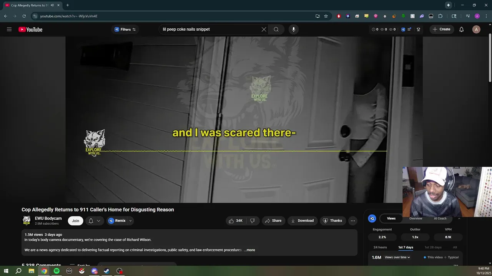Select the 1st 28 days range tab

click(433, 247)
